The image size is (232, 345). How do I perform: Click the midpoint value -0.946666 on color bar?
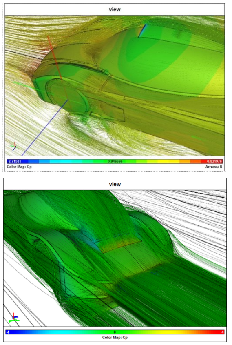(115, 161)
